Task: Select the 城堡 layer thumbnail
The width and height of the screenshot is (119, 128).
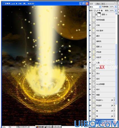Action: tap(94, 95)
